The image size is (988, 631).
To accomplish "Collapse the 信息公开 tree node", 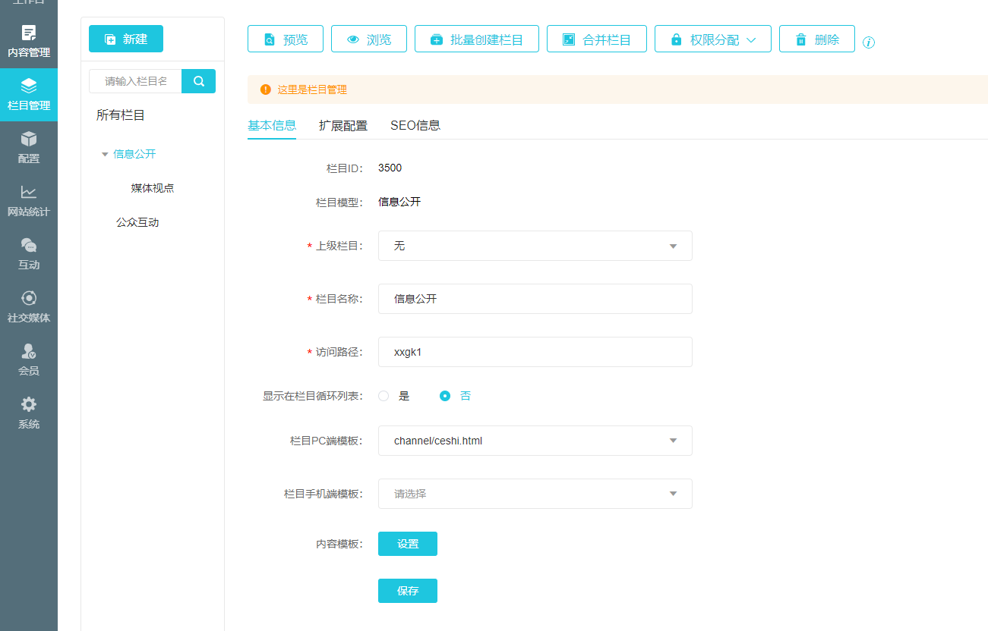I will (105, 155).
